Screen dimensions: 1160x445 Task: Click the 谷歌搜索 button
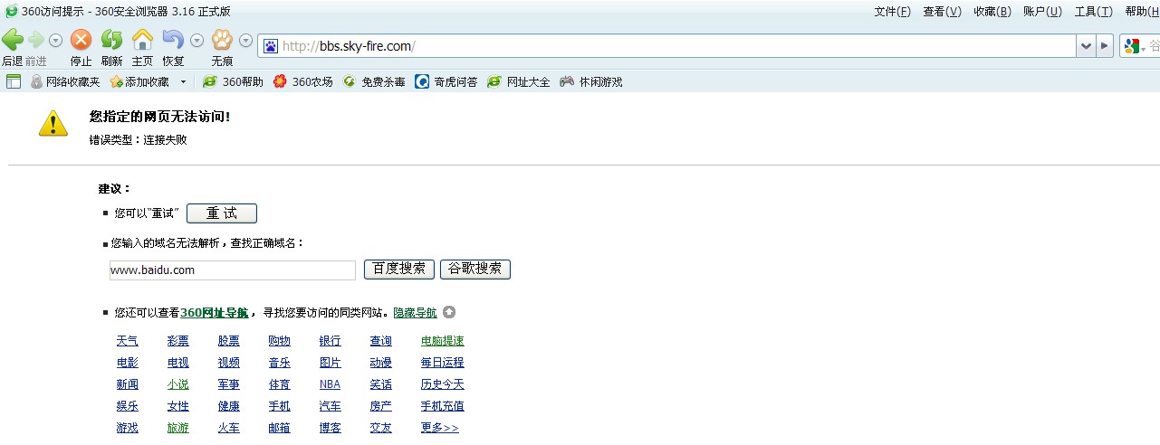(x=475, y=270)
